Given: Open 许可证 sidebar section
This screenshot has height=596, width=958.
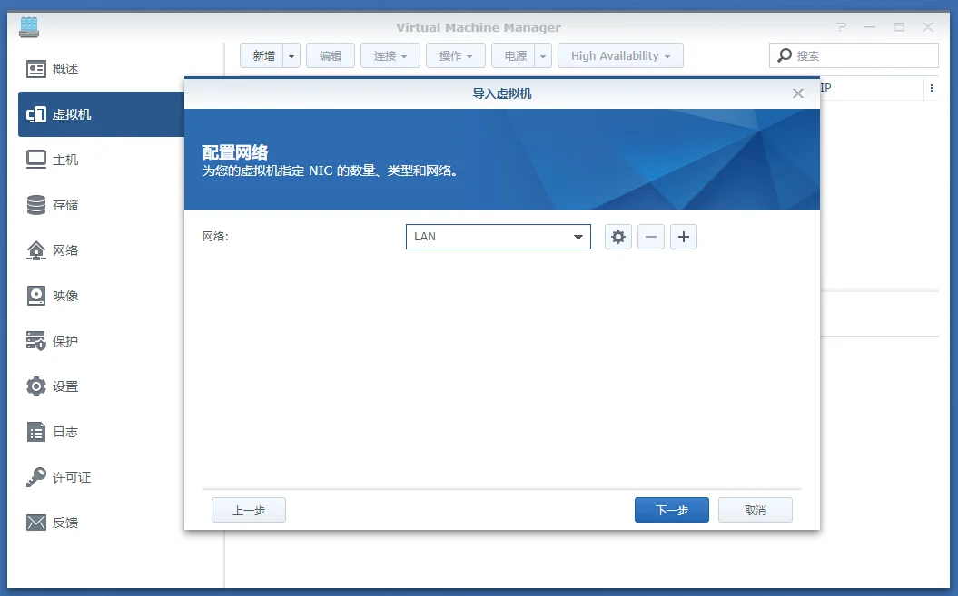Looking at the screenshot, I should 101,477.
